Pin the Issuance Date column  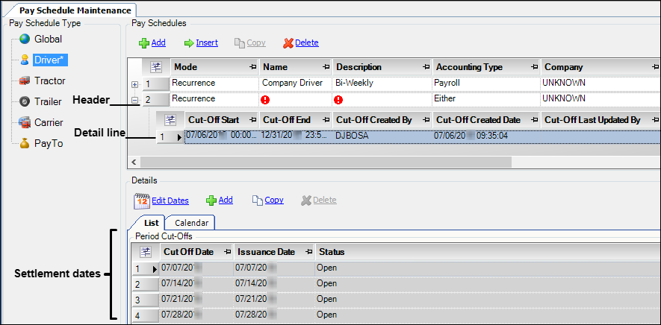[x=310, y=252]
